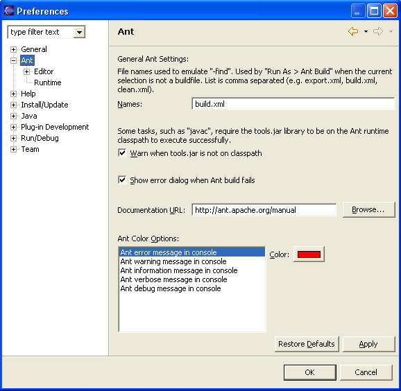401x391 pixels.
Task: Open the red Color swatch picker
Action: (309, 254)
